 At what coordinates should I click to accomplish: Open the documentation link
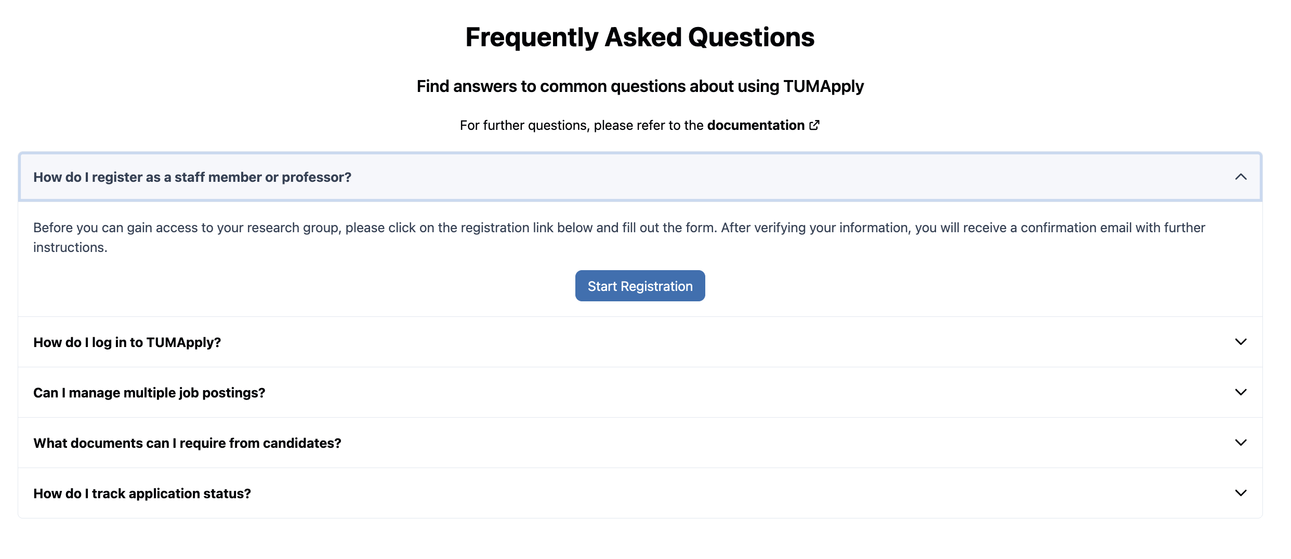[756, 125]
